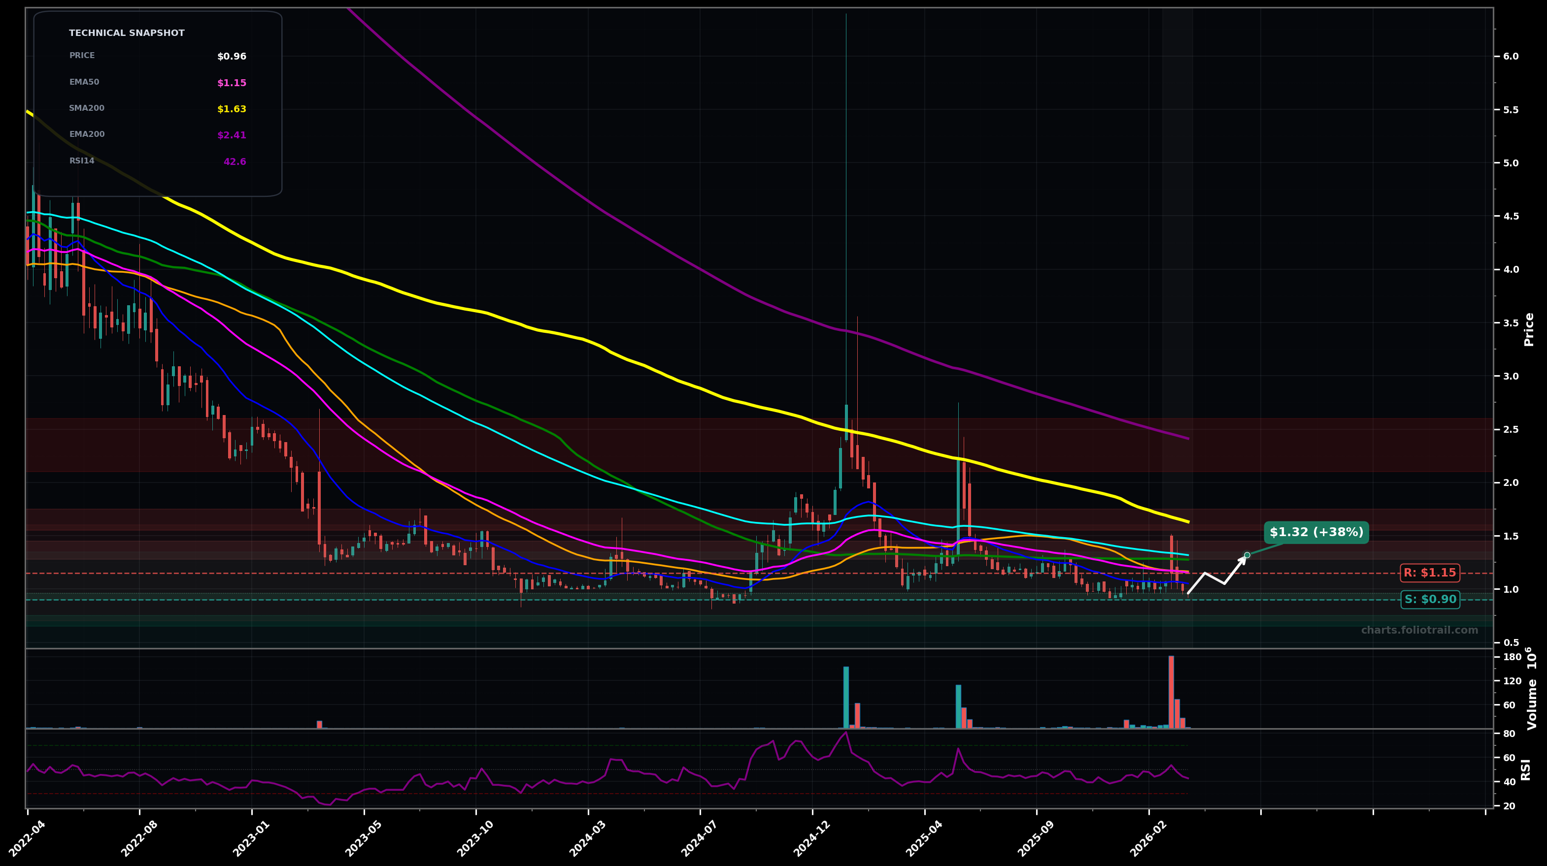Click the RSI14 reading 42.6
This screenshot has width=1547, height=866.
235,162
